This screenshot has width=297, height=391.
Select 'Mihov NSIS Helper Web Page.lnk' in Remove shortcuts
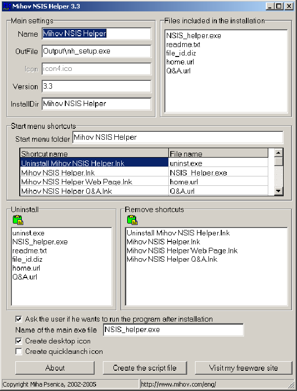[x=182, y=250]
